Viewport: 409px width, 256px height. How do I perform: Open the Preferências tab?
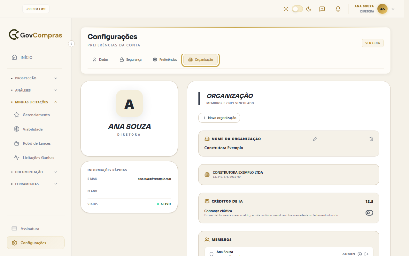pos(165,60)
